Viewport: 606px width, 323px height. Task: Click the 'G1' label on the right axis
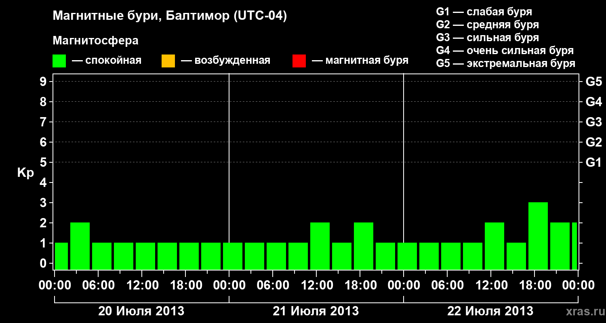[x=593, y=162]
